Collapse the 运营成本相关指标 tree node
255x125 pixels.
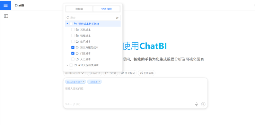pyautogui.click(x=67, y=24)
